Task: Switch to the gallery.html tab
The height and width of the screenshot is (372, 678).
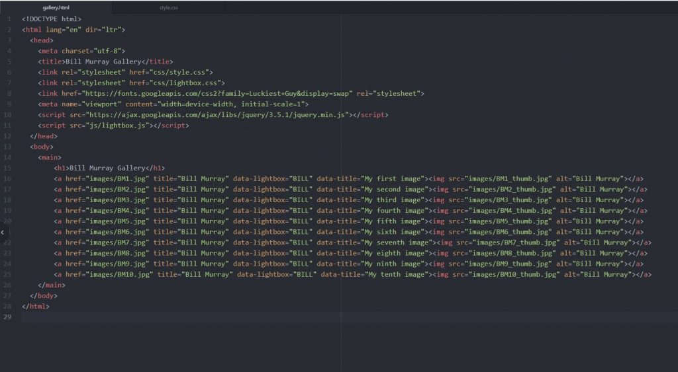Action: point(56,8)
